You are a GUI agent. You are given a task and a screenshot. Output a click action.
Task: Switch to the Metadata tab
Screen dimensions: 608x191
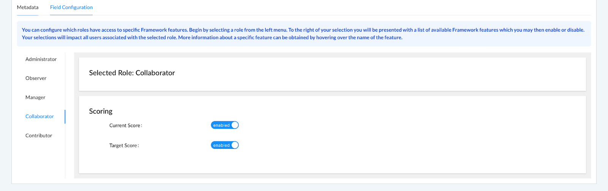pyautogui.click(x=28, y=7)
